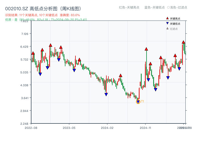Image resolution: width=206 pixels, height=154 pixels.
Task: Select the first red high marker at 2022-08
Action: click(x=33, y=53)
